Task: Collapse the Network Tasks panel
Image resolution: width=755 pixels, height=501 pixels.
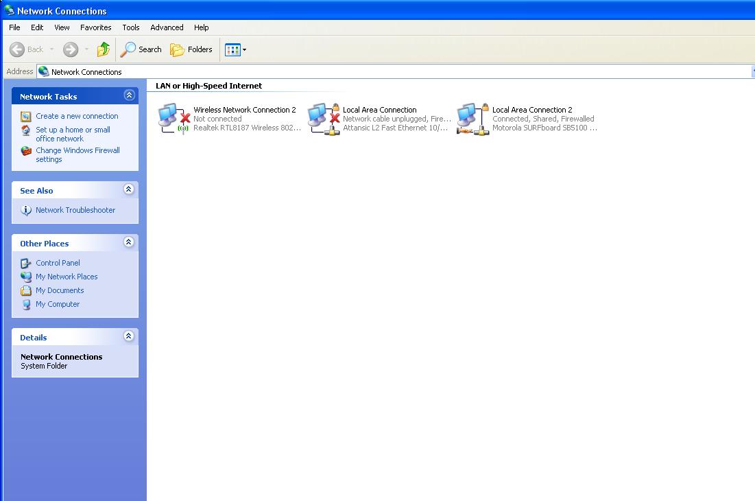Action: tap(128, 96)
